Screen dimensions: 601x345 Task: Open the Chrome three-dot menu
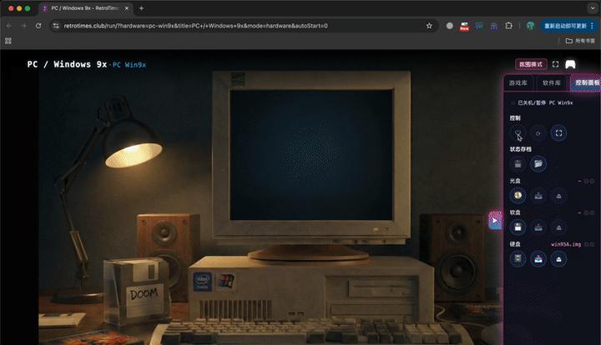(x=593, y=26)
